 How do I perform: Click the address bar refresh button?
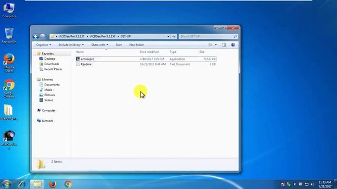click(174, 36)
